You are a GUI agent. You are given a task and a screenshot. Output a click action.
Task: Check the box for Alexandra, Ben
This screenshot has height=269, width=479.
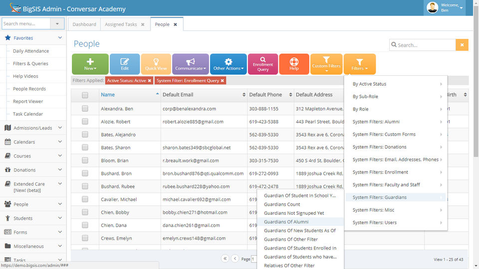[85, 109]
